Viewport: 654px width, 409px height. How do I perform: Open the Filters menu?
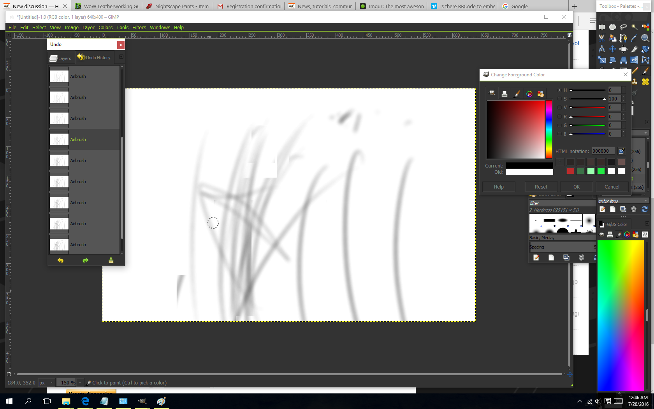(x=139, y=27)
